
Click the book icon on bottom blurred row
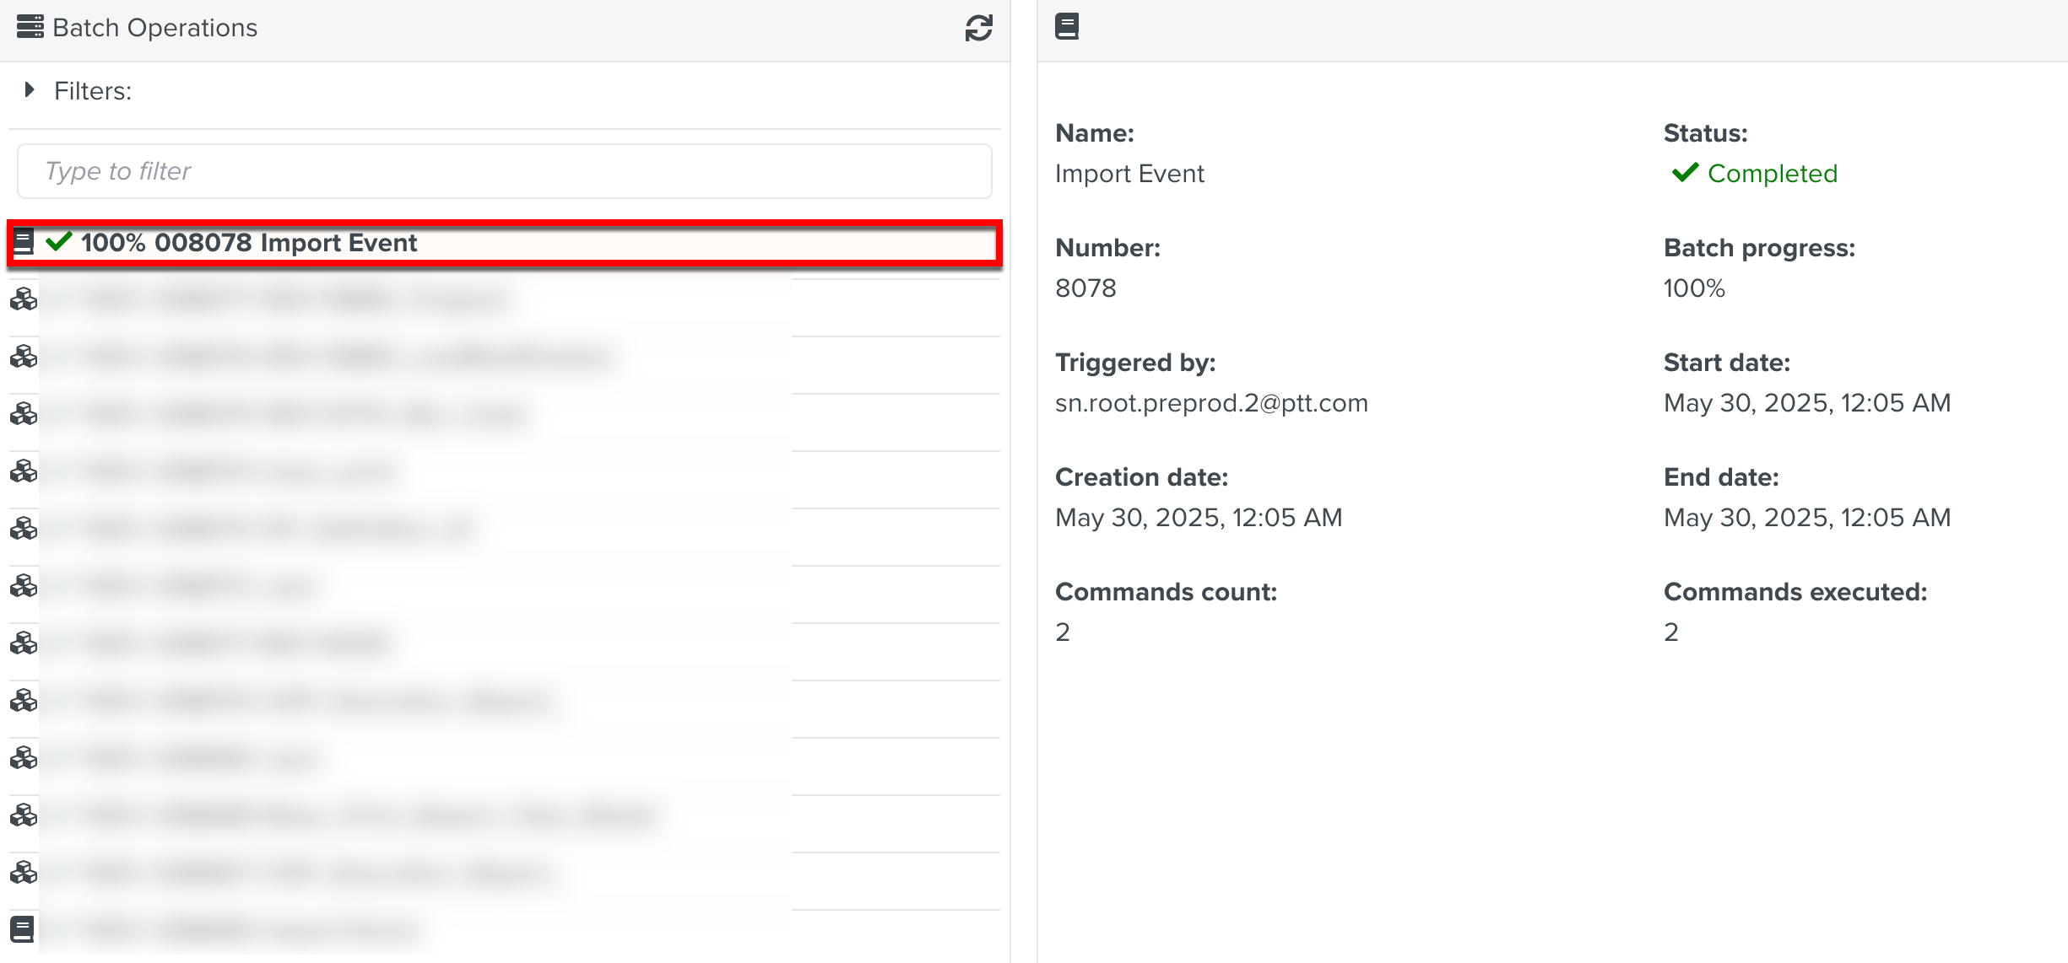tap(23, 929)
